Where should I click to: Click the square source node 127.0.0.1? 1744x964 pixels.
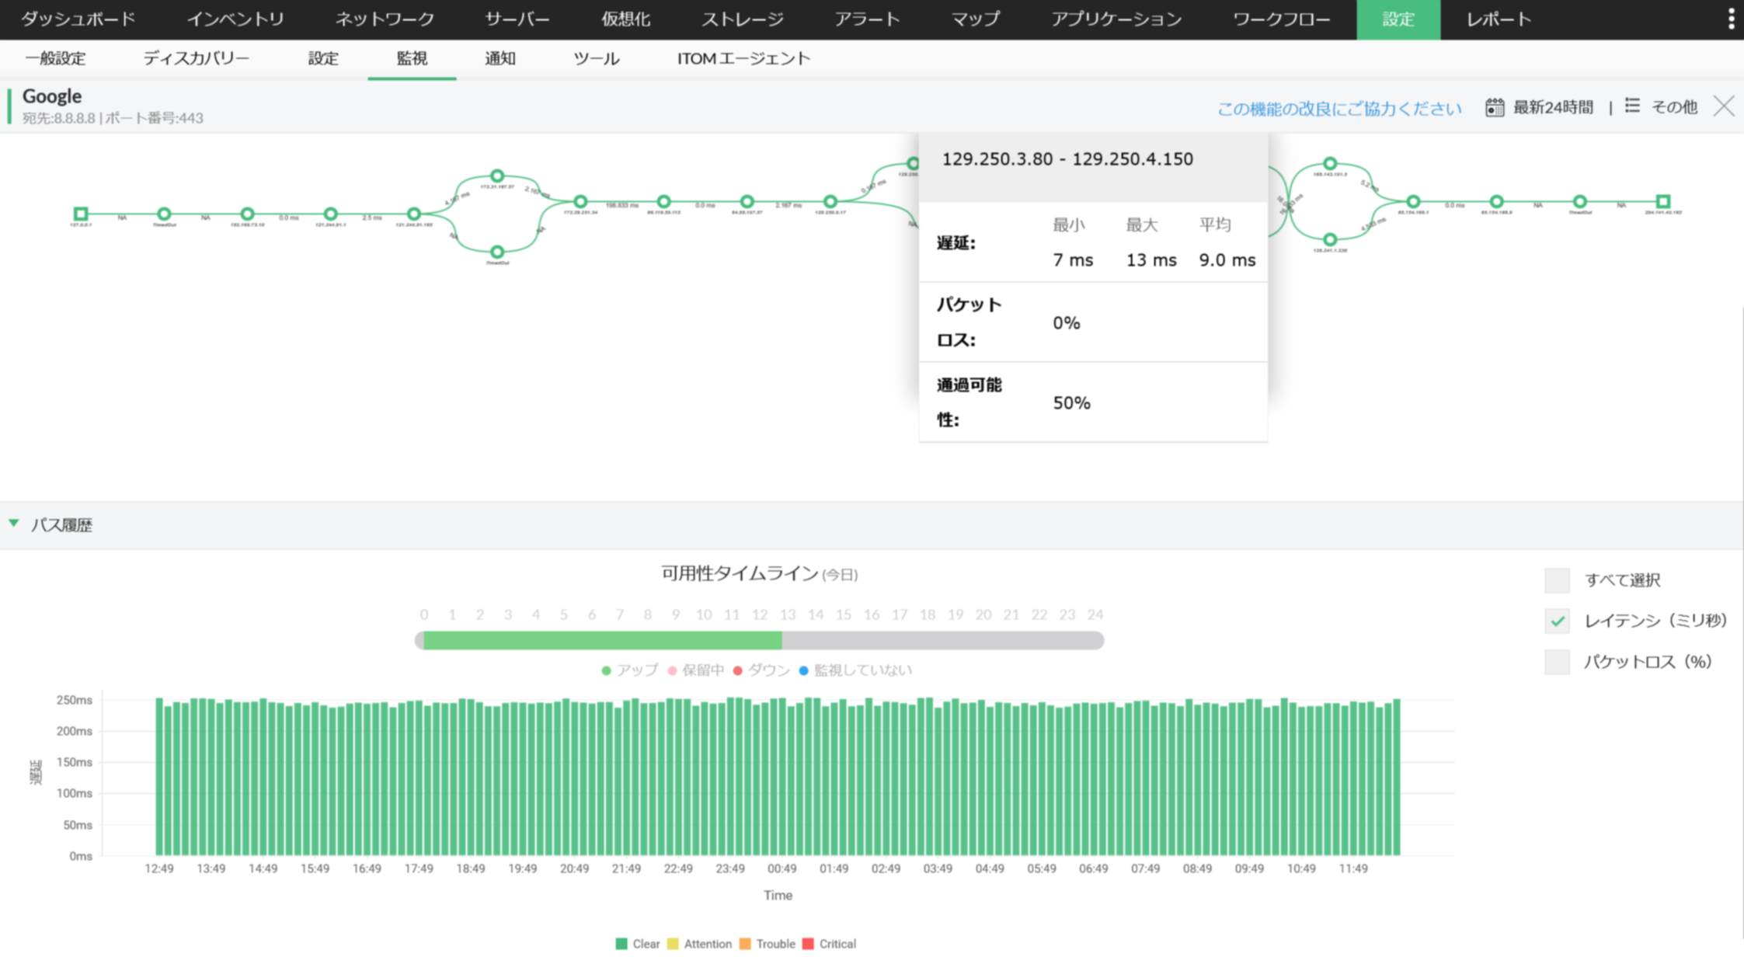pos(80,213)
